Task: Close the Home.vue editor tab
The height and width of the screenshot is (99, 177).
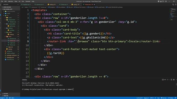Action: point(95,4)
